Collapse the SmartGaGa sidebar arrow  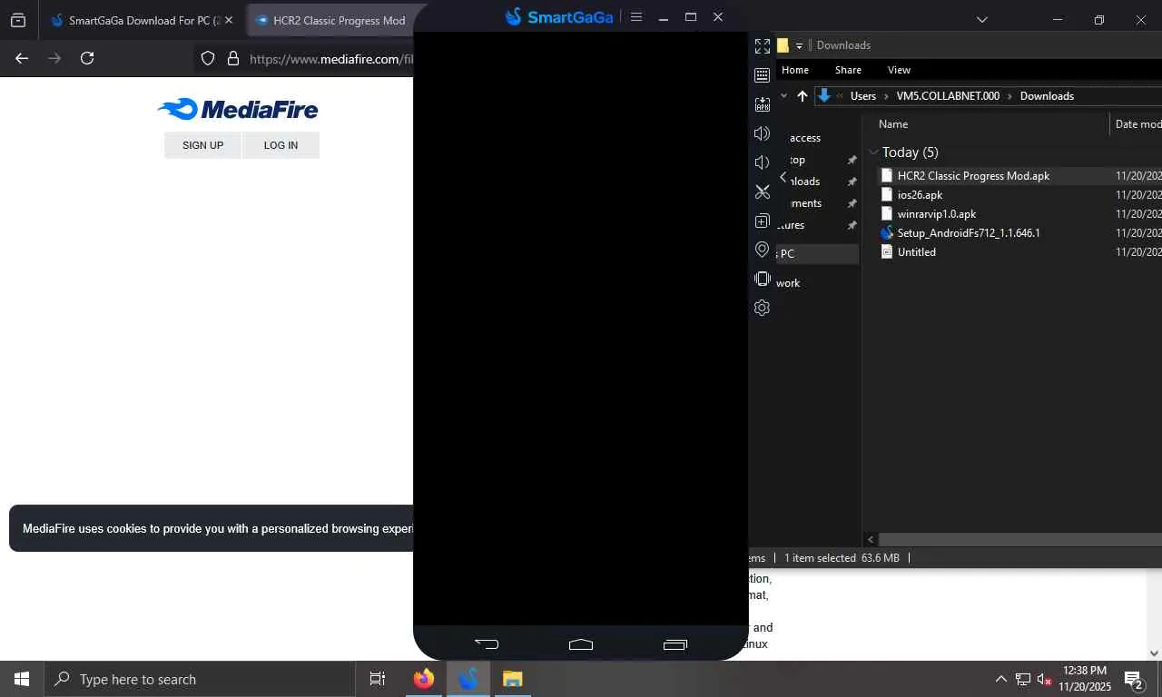point(783,178)
